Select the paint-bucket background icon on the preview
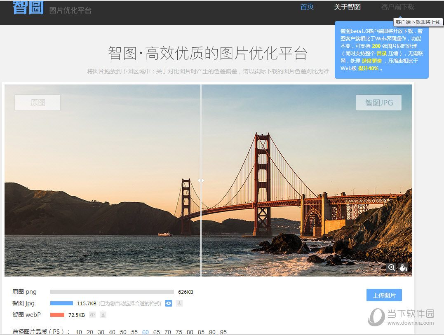The image size is (444, 335). click(x=403, y=268)
